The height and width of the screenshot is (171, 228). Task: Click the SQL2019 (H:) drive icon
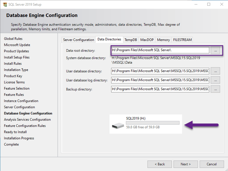(x=117, y=126)
